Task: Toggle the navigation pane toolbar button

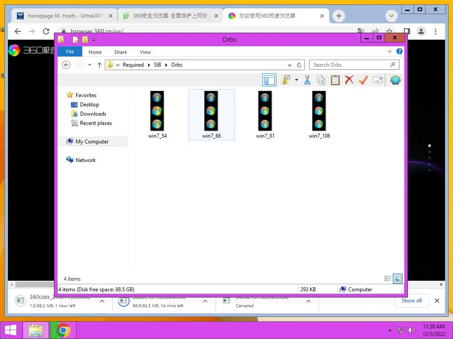Action: pyautogui.click(x=269, y=80)
